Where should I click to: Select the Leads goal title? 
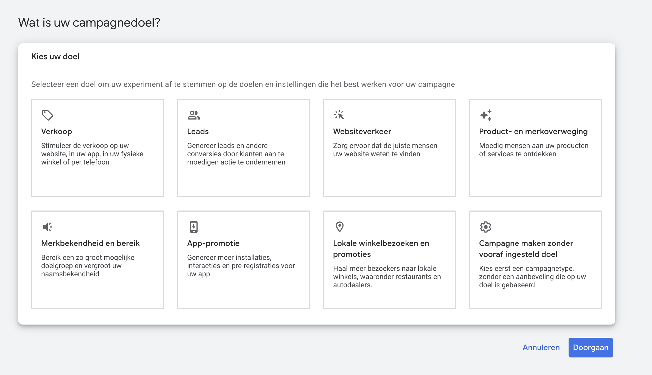click(x=198, y=132)
